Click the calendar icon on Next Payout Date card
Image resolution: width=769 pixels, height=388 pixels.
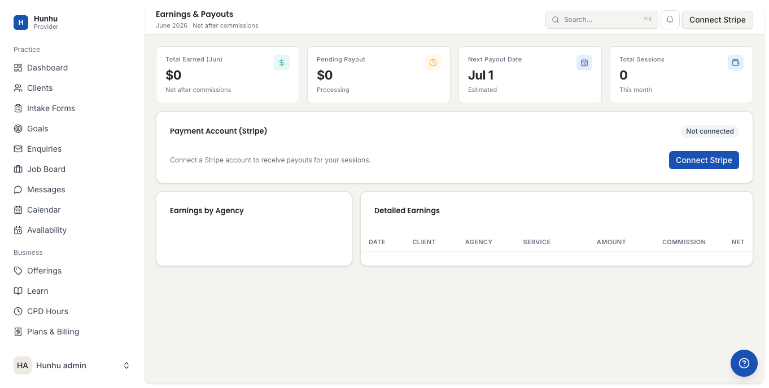[x=584, y=63]
